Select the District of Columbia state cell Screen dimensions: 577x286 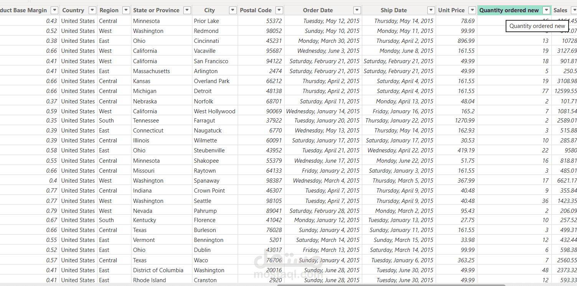pyautogui.click(x=158, y=270)
